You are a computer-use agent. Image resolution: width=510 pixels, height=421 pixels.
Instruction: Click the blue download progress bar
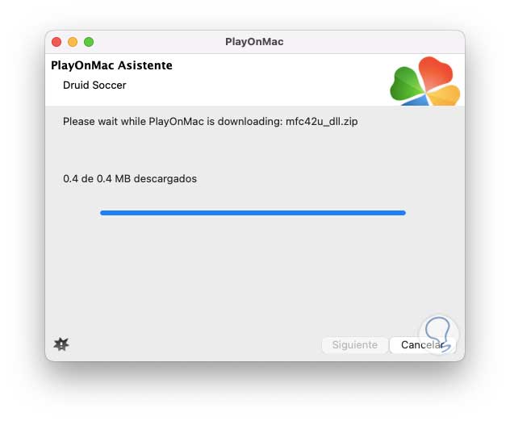[x=253, y=213]
